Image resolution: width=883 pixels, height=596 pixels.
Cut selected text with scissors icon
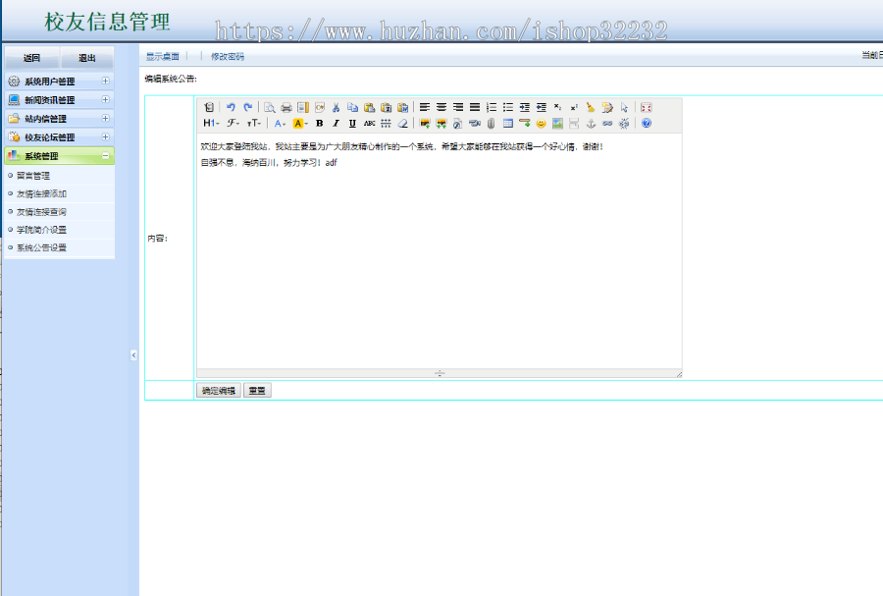(x=337, y=107)
